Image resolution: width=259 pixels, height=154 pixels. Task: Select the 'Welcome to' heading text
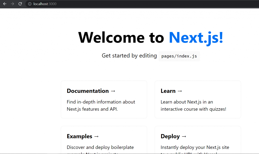[x=121, y=38]
